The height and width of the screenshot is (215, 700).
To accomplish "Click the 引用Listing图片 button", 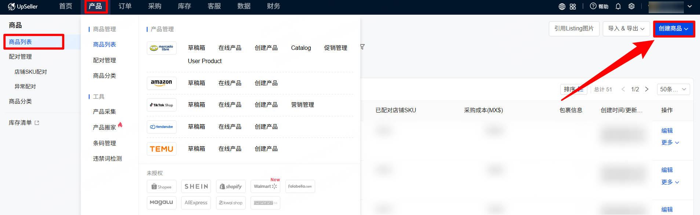I will (574, 29).
